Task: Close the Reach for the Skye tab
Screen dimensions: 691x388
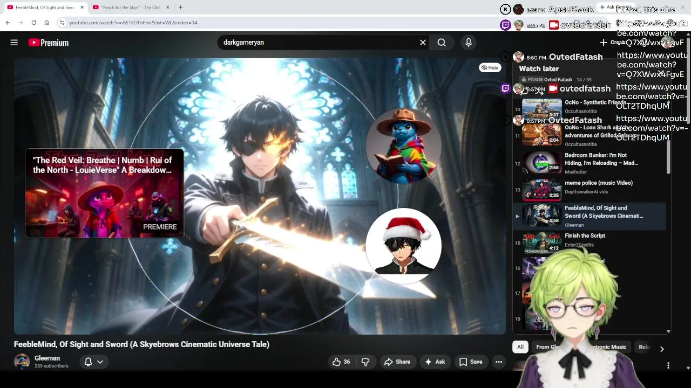Action: (167, 8)
